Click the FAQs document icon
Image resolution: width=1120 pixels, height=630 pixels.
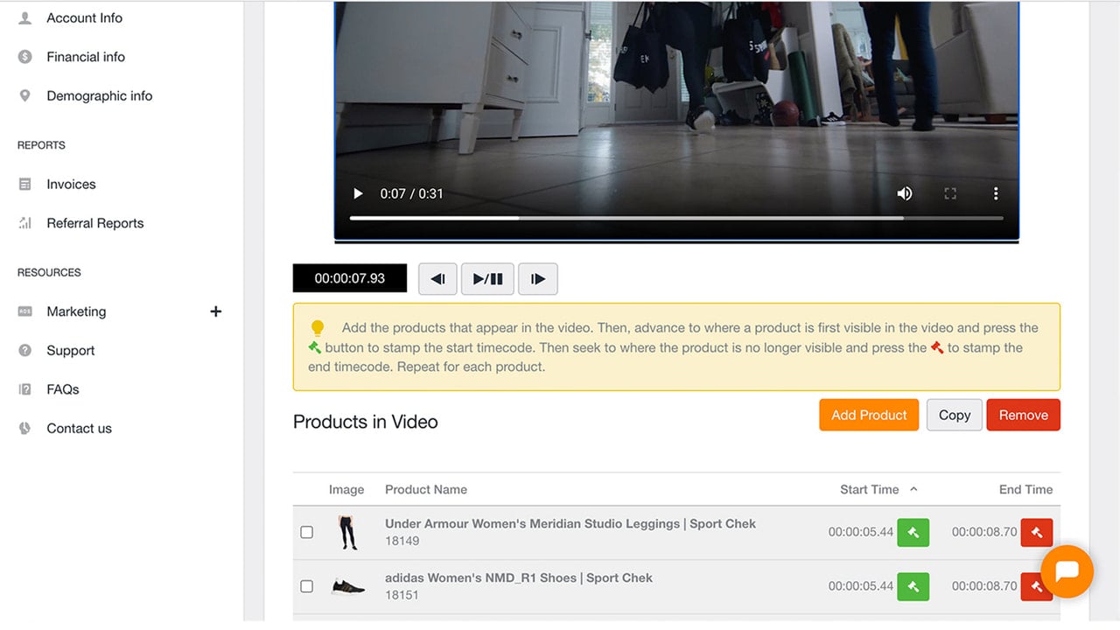(x=25, y=389)
